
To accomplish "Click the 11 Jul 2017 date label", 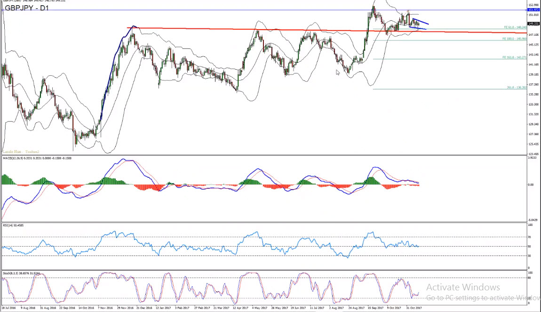I will [317, 308].
